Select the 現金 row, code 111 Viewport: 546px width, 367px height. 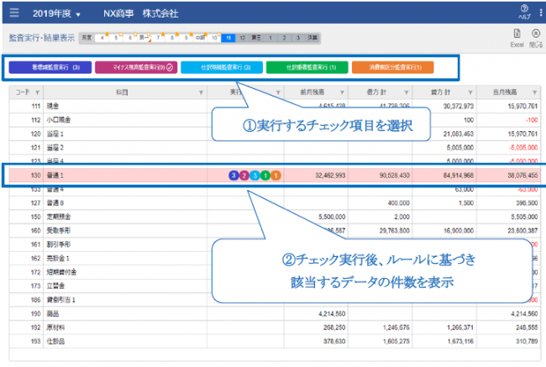tap(275, 106)
